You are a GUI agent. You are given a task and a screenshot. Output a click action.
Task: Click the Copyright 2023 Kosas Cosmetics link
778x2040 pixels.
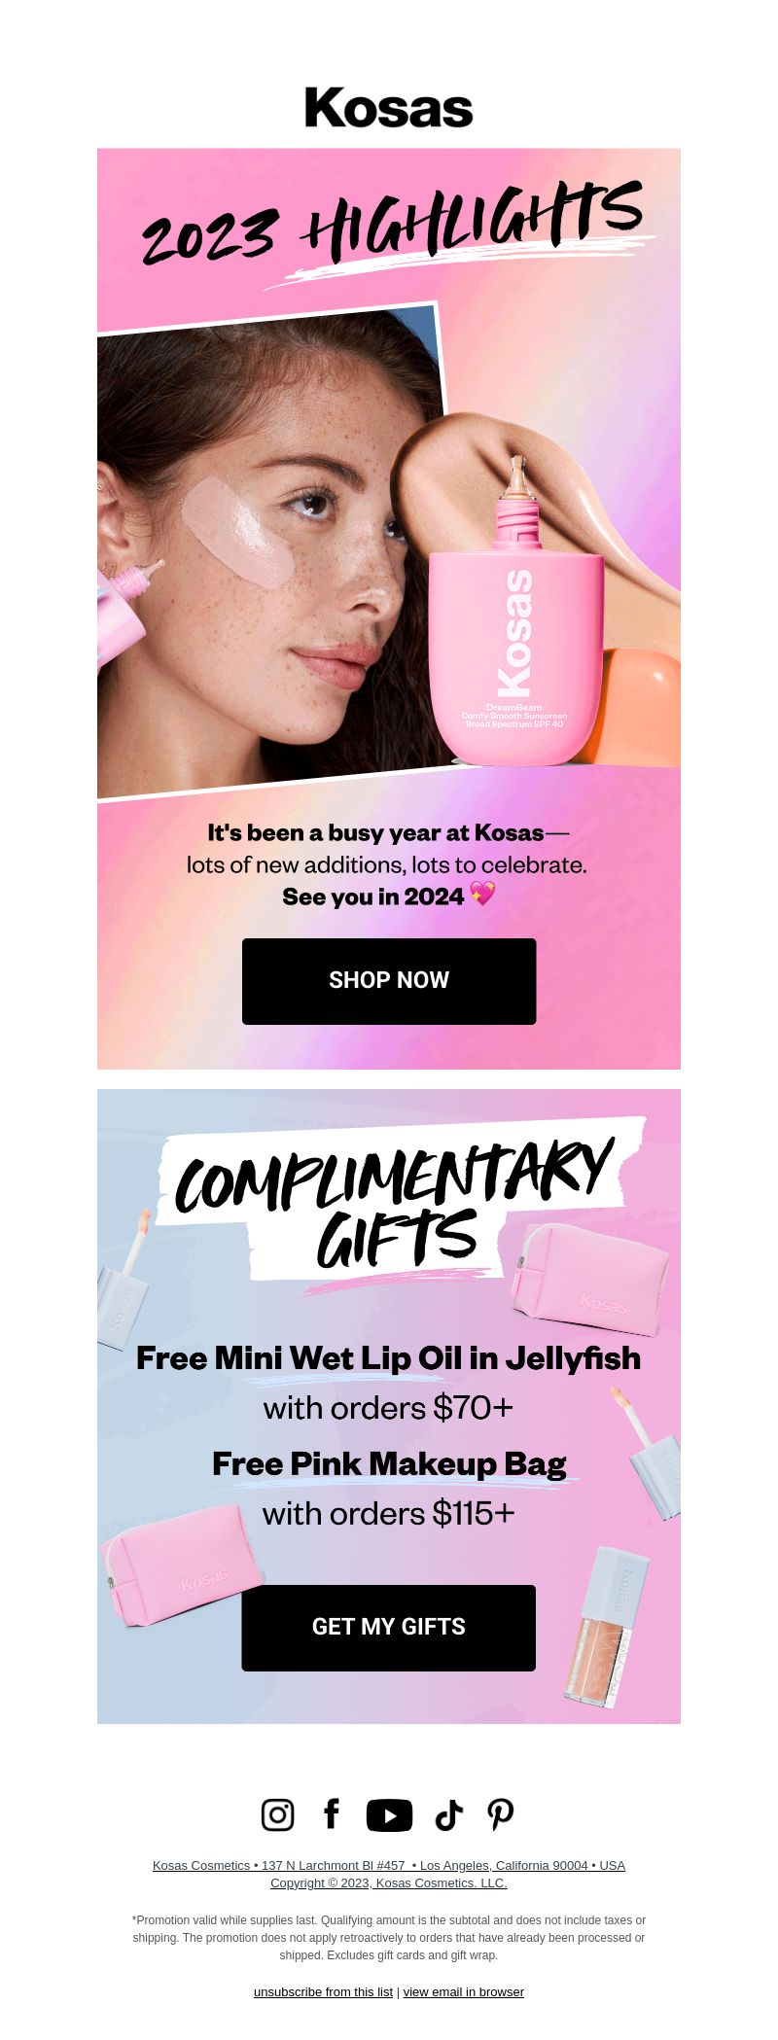click(389, 1882)
